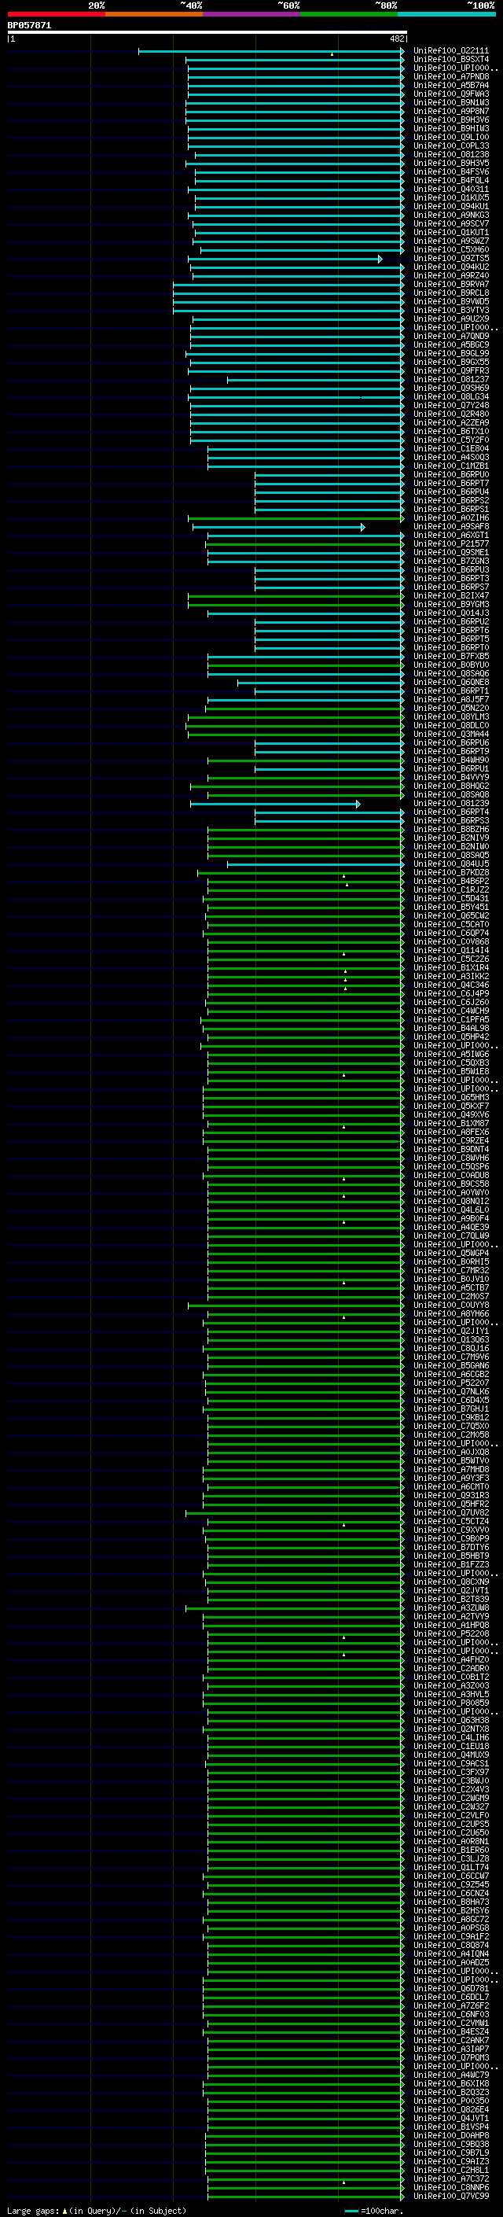Select hit UniRef100_Q9FWA3
The height and width of the screenshot is (2217, 503).
[450, 94]
